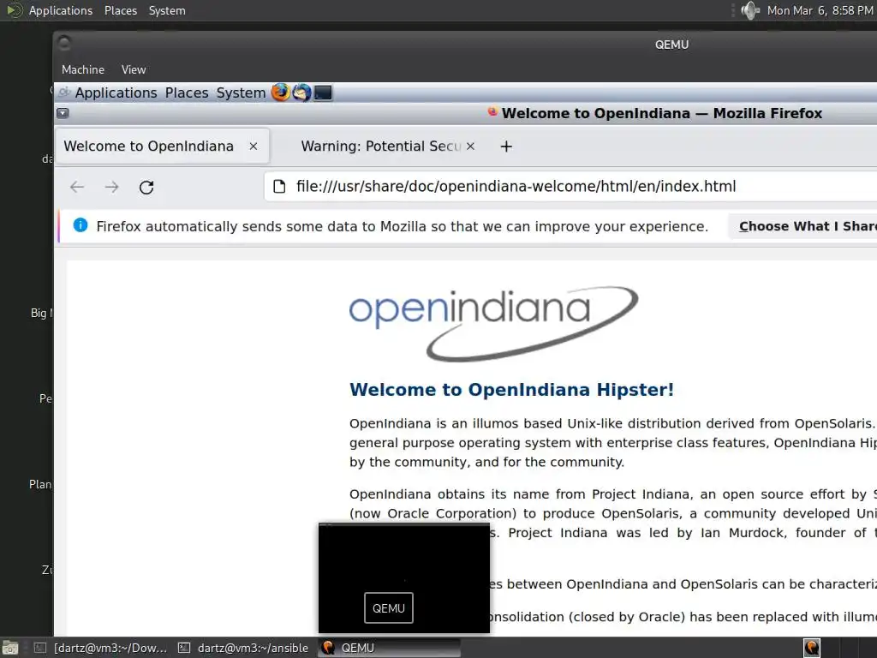
Task: Click the show desktop icon in taskbar
Action: [10, 648]
